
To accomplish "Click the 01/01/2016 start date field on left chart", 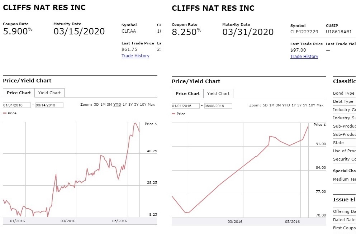I will click(17, 105).
